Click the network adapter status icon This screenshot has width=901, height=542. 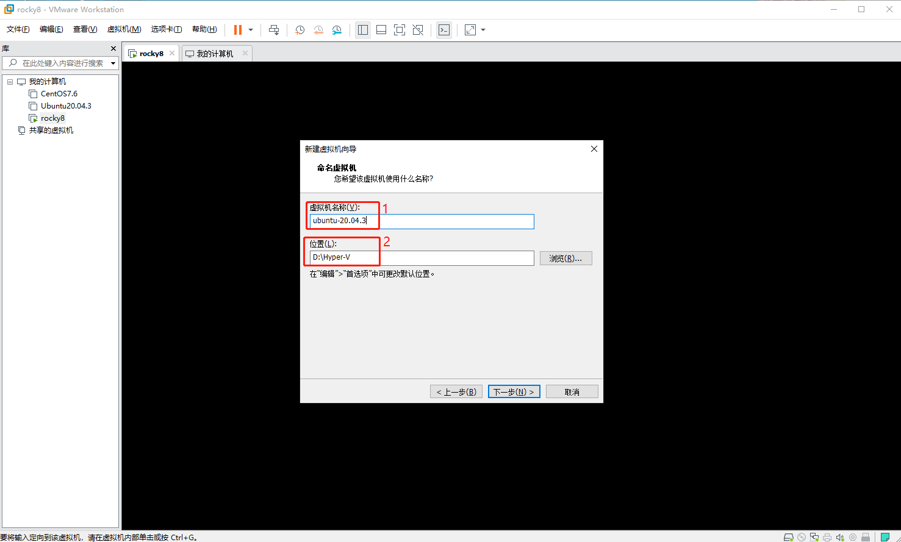point(814,537)
